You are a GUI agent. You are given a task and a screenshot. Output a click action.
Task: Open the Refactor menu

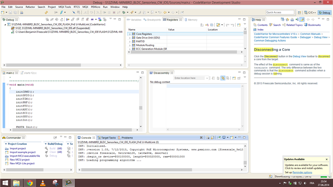pyautogui.click(x=30, y=7)
